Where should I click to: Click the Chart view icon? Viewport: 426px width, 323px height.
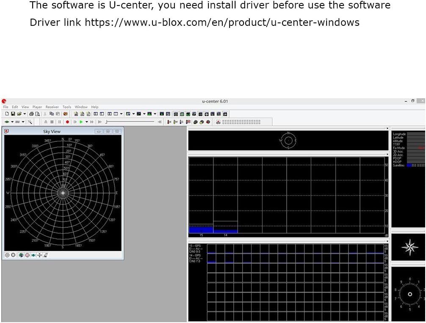pos(139,114)
